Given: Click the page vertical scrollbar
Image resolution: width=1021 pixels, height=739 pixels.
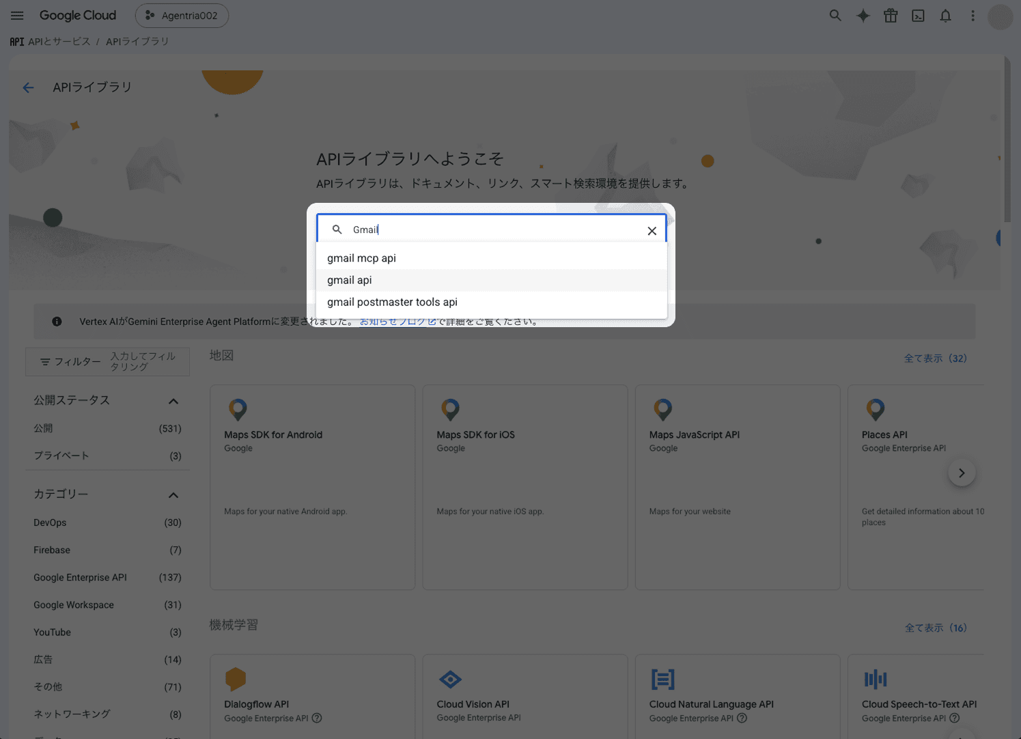Looking at the screenshot, I should click(1007, 140).
